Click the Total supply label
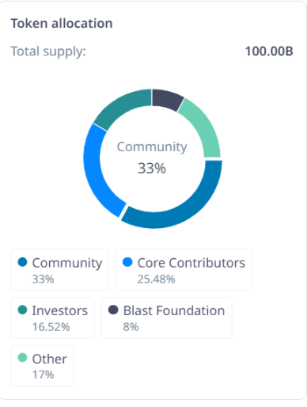Viewport: 307px width, 407px height. coord(48,51)
